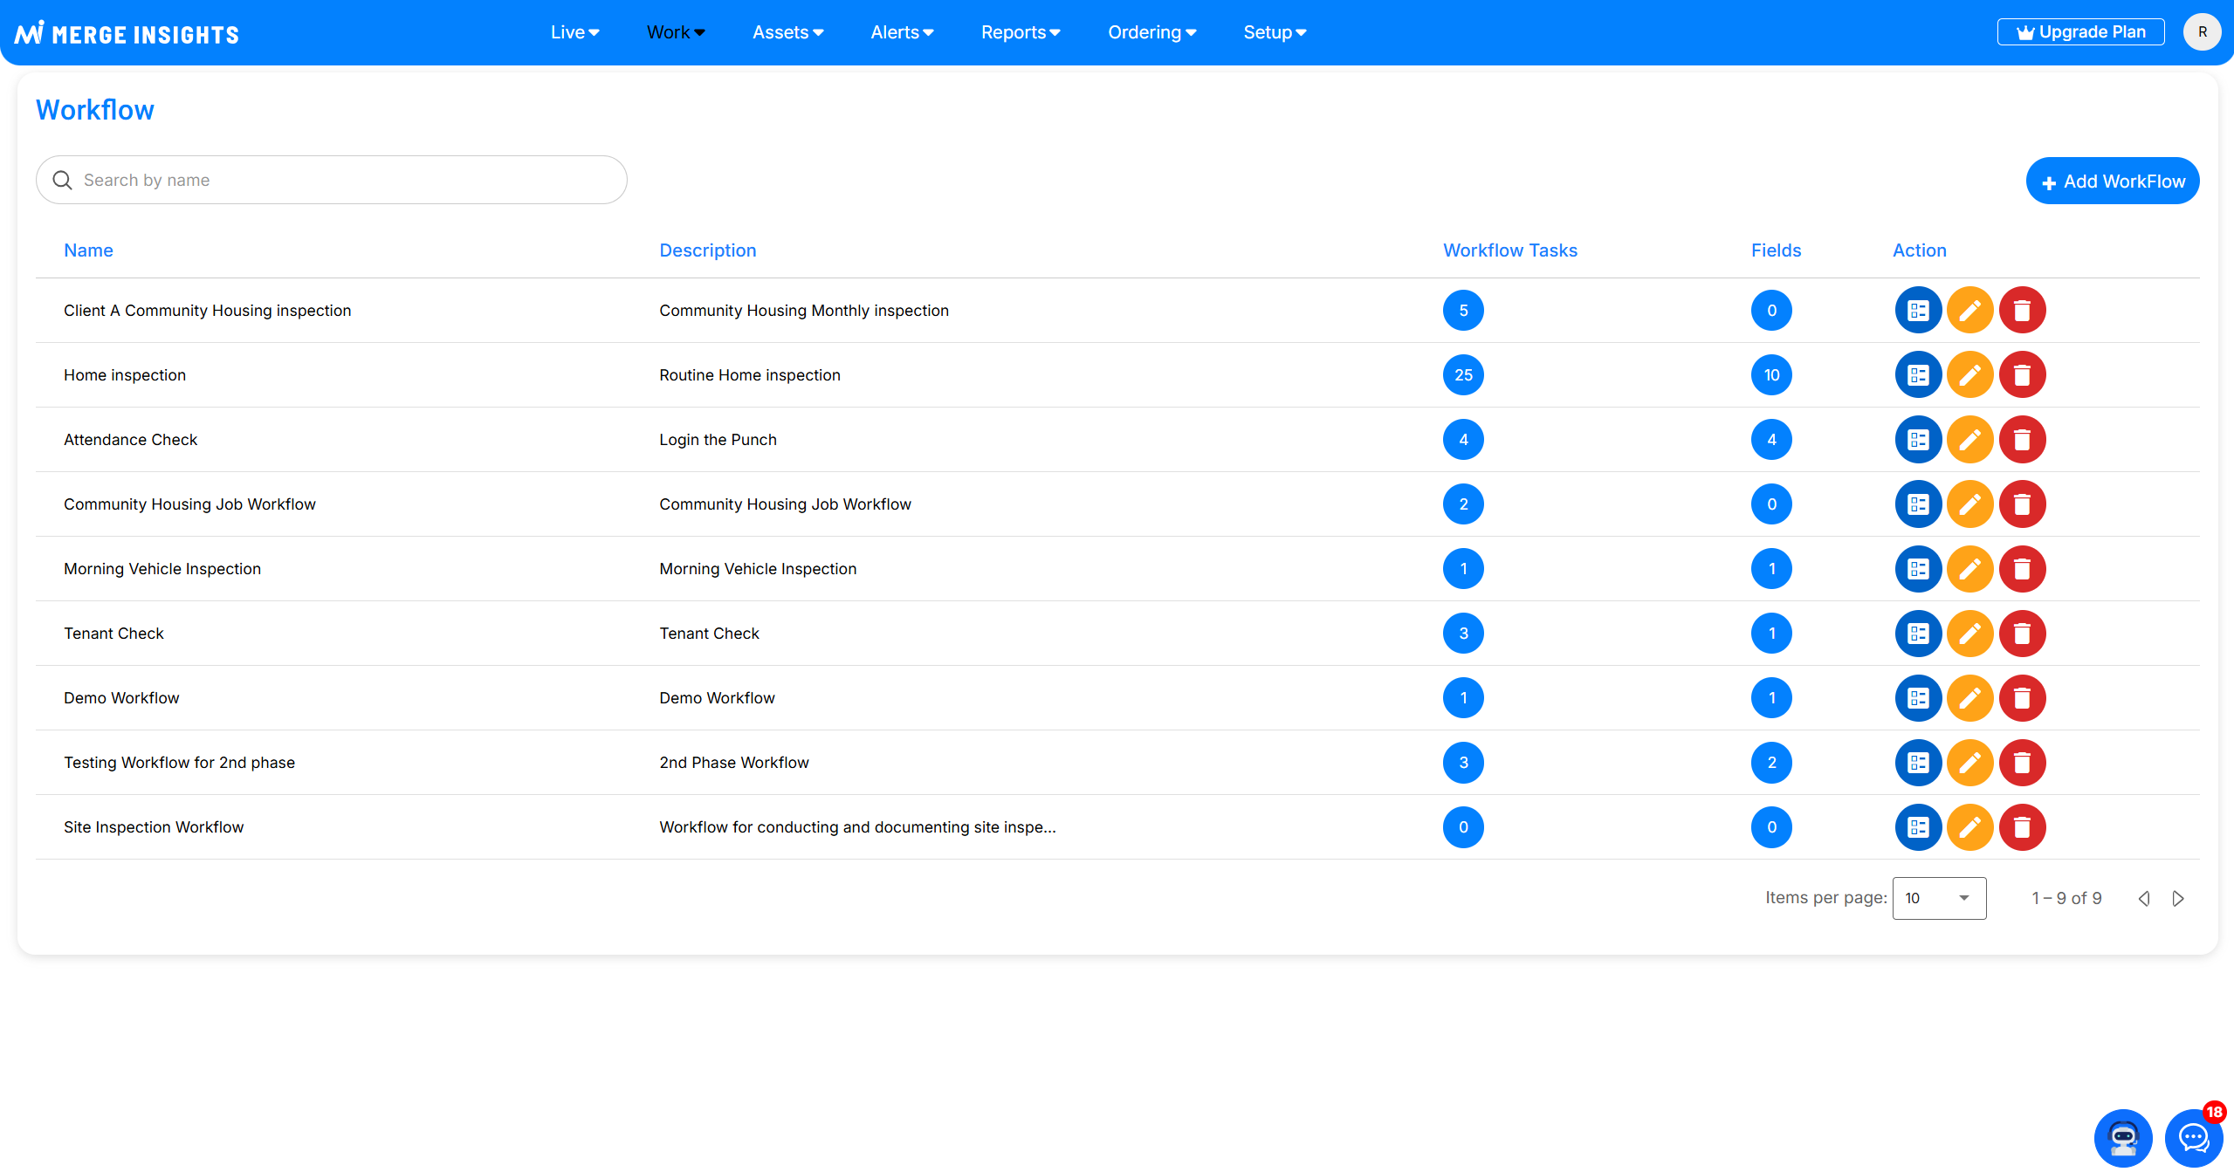
Task: Click the Add WorkFlow button
Action: (x=2112, y=182)
